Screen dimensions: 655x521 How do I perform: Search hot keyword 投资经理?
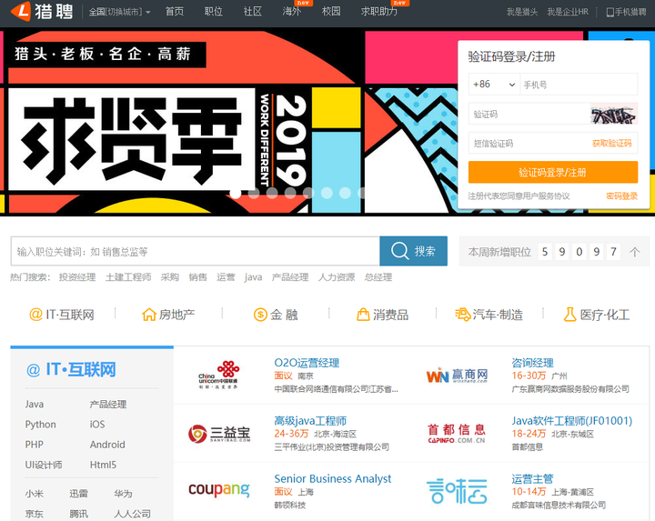pos(77,277)
